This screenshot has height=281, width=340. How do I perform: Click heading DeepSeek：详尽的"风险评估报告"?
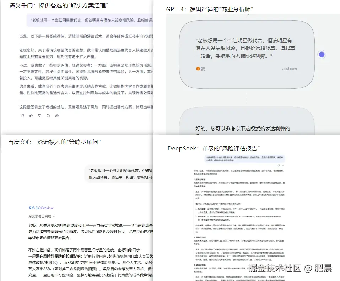click(x=214, y=148)
